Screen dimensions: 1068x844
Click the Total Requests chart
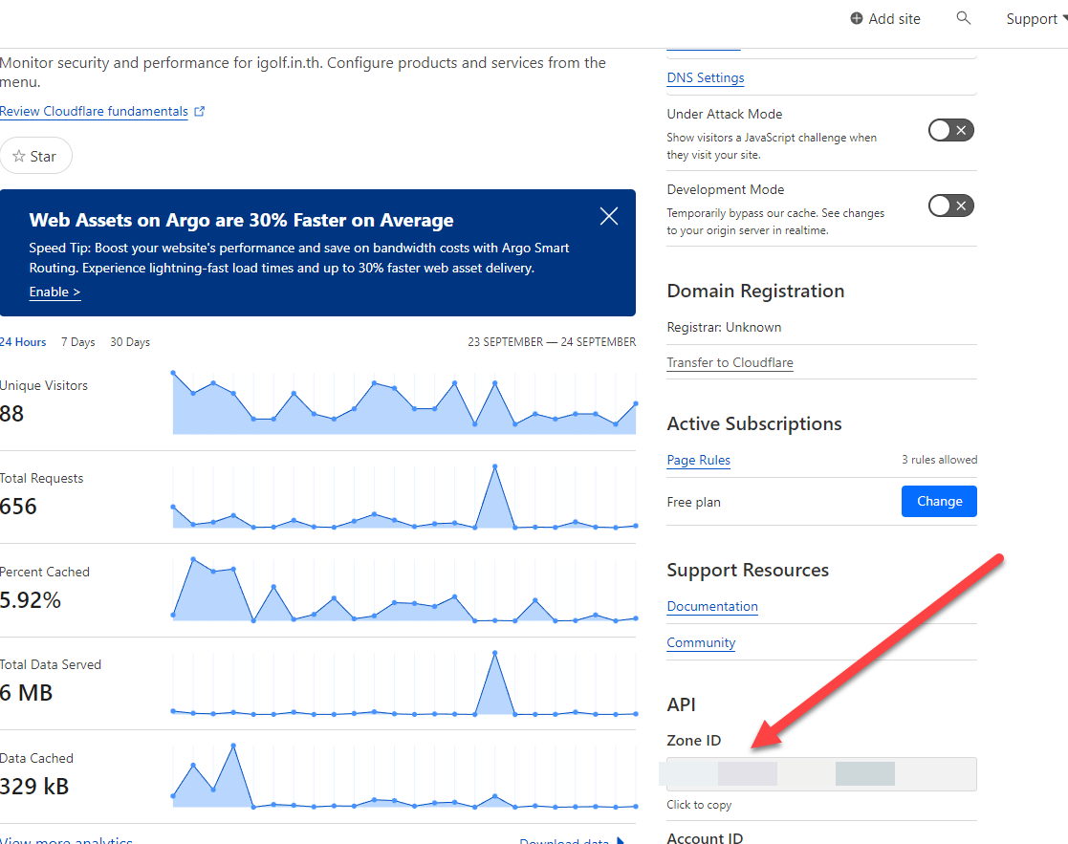click(403, 497)
